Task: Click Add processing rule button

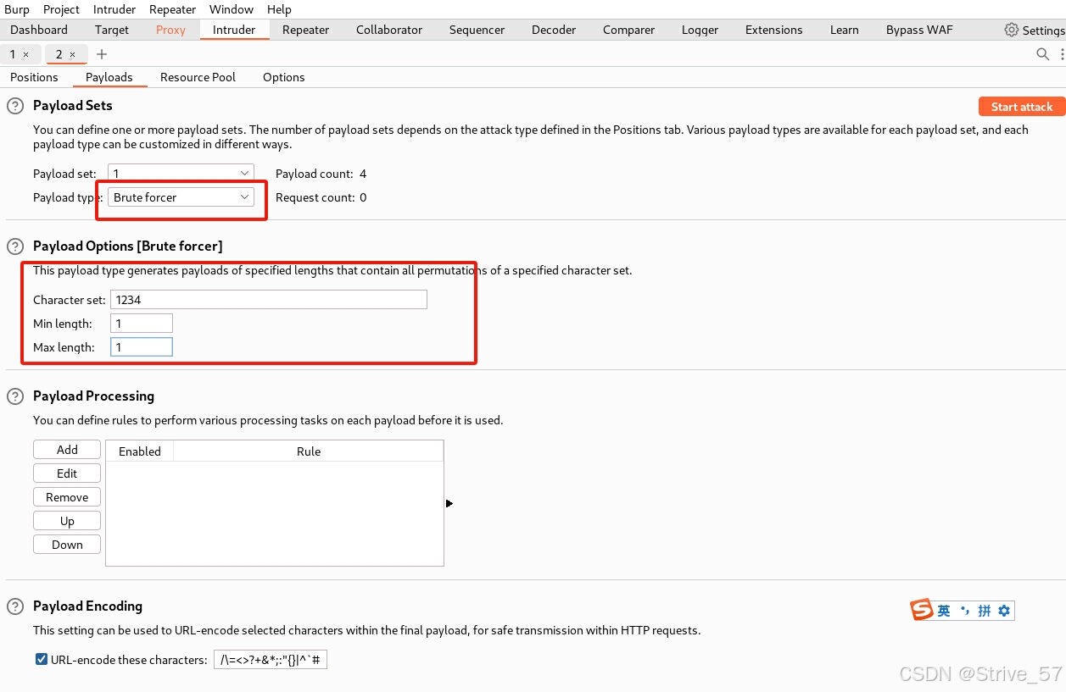Action: (67, 450)
